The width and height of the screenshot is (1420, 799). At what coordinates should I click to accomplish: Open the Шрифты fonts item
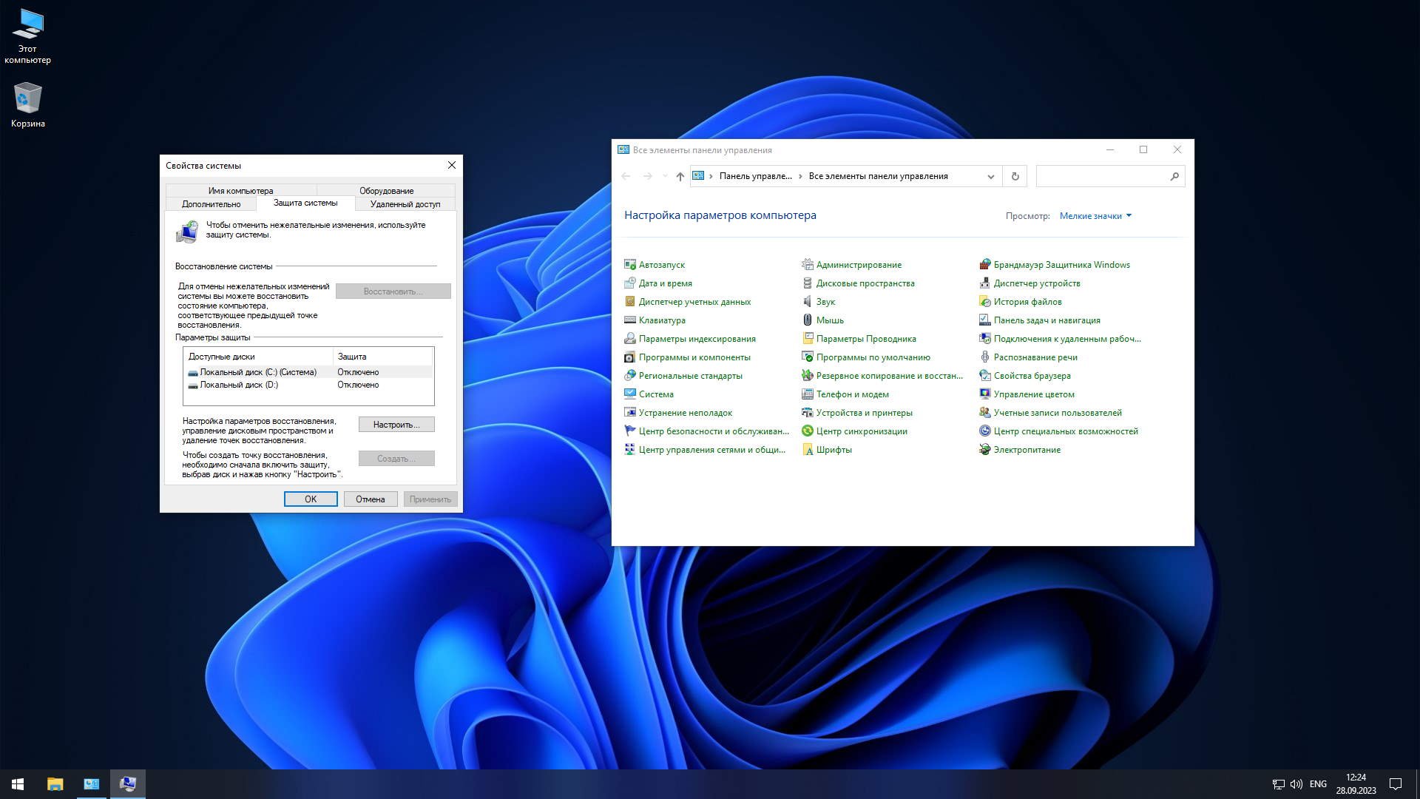point(834,450)
